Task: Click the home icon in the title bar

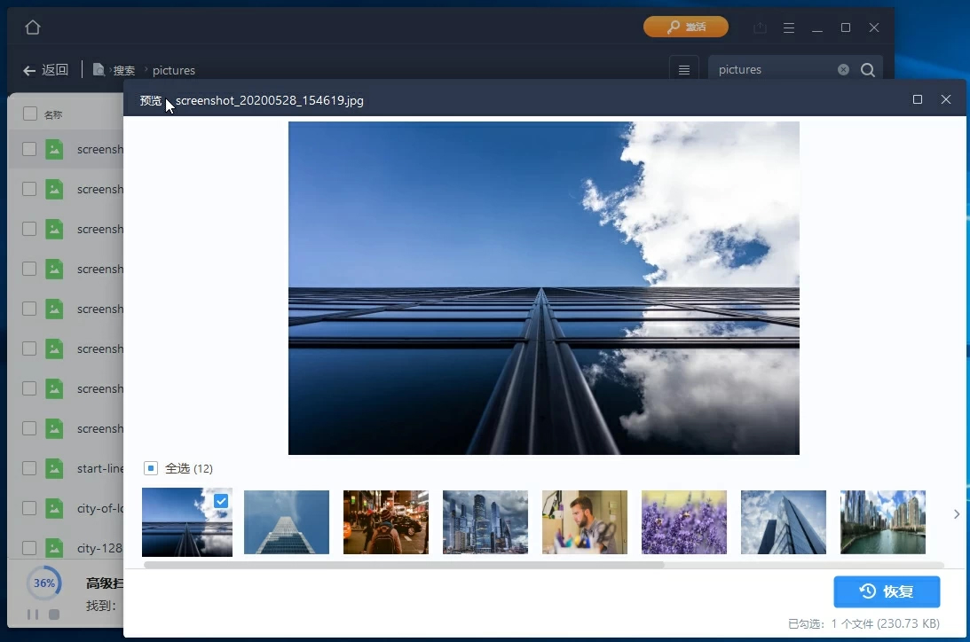Action: [33, 27]
